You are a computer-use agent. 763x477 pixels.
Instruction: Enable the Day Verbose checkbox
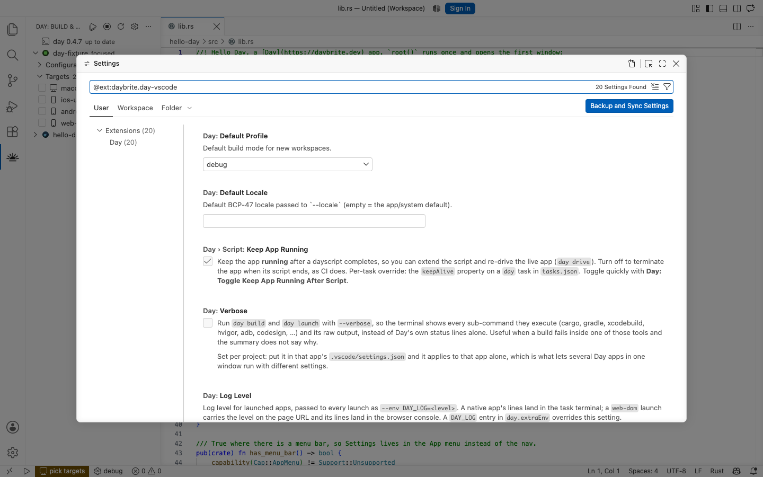point(208,323)
